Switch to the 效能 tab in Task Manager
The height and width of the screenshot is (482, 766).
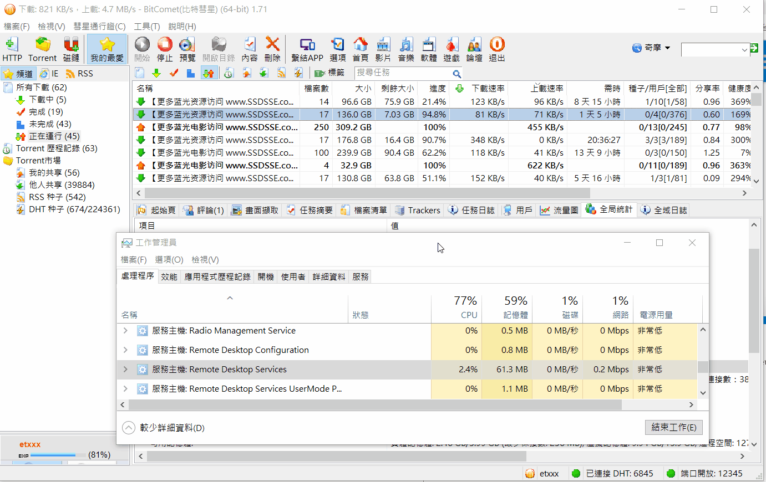(x=169, y=277)
